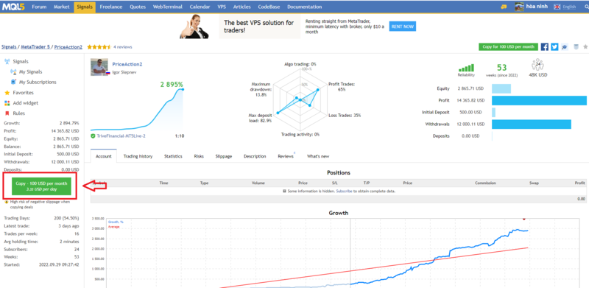The height and width of the screenshot is (288, 589).
Task: Switch to the What's new tab
Action: [x=318, y=156]
